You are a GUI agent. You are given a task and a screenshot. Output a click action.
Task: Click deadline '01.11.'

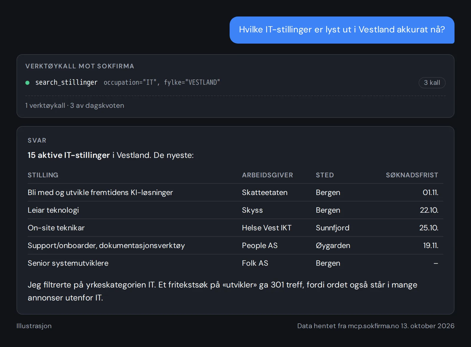pos(430,192)
